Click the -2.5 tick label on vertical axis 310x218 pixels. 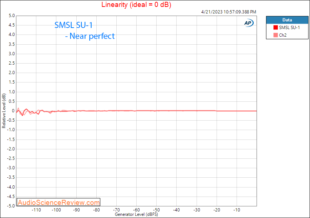(x=11, y=158)
